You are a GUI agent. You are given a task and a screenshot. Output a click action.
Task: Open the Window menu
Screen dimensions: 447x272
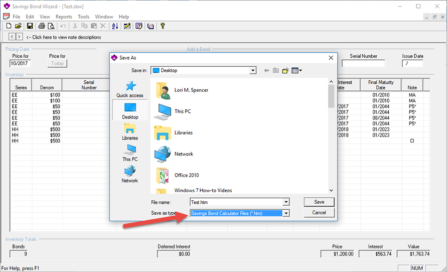104,17
